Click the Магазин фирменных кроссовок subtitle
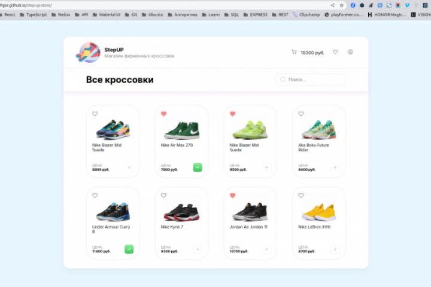Screen dimensions: 431x287 tap(139, 56)
